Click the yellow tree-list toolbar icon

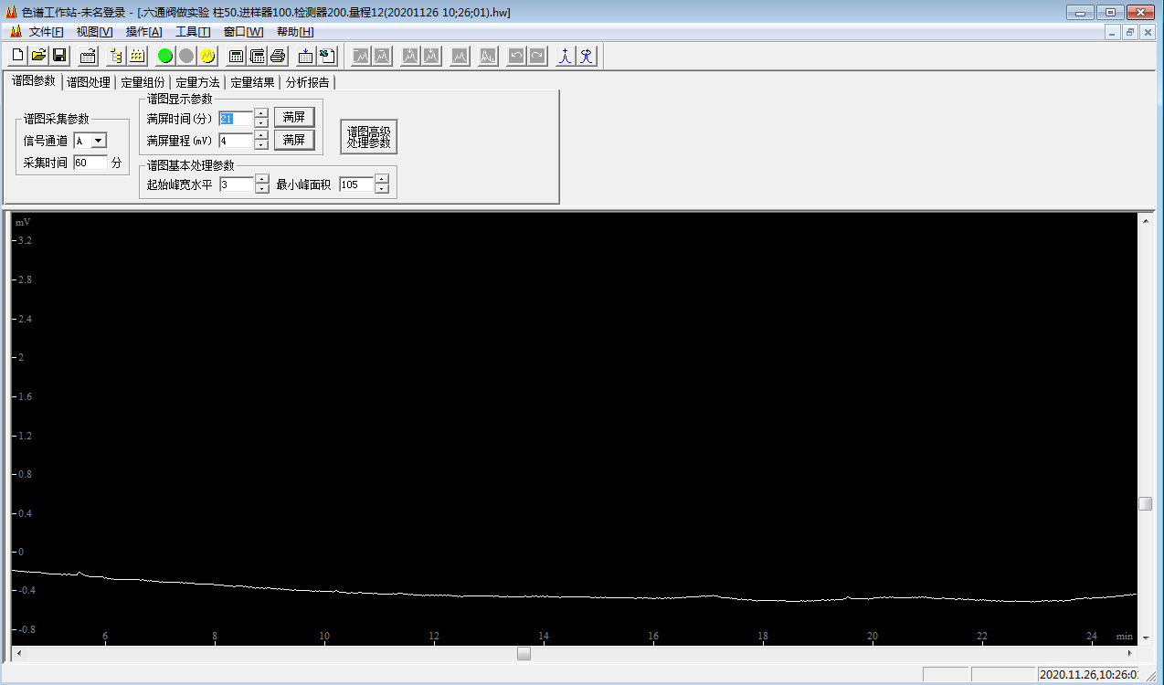coord(116,56)
